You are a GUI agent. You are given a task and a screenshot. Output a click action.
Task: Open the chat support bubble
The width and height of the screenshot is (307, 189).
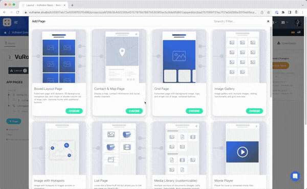[x=295, y=176]
